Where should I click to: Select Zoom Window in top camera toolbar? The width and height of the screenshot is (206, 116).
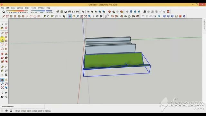point(81,16)
